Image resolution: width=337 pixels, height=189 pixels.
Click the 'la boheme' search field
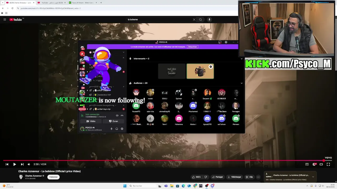[x=159, y=19]
